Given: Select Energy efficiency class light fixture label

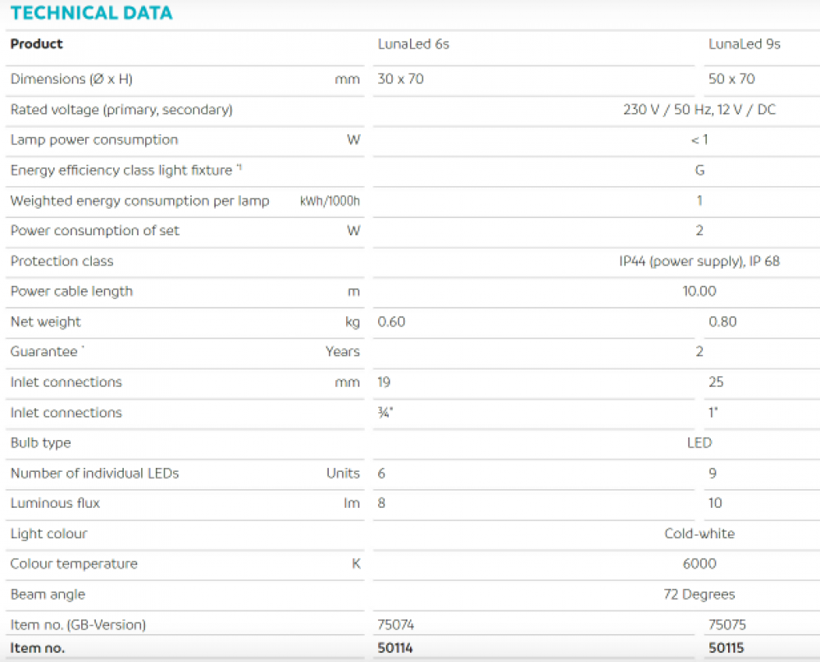Looking at the screenshot, I should pos(126,170).
